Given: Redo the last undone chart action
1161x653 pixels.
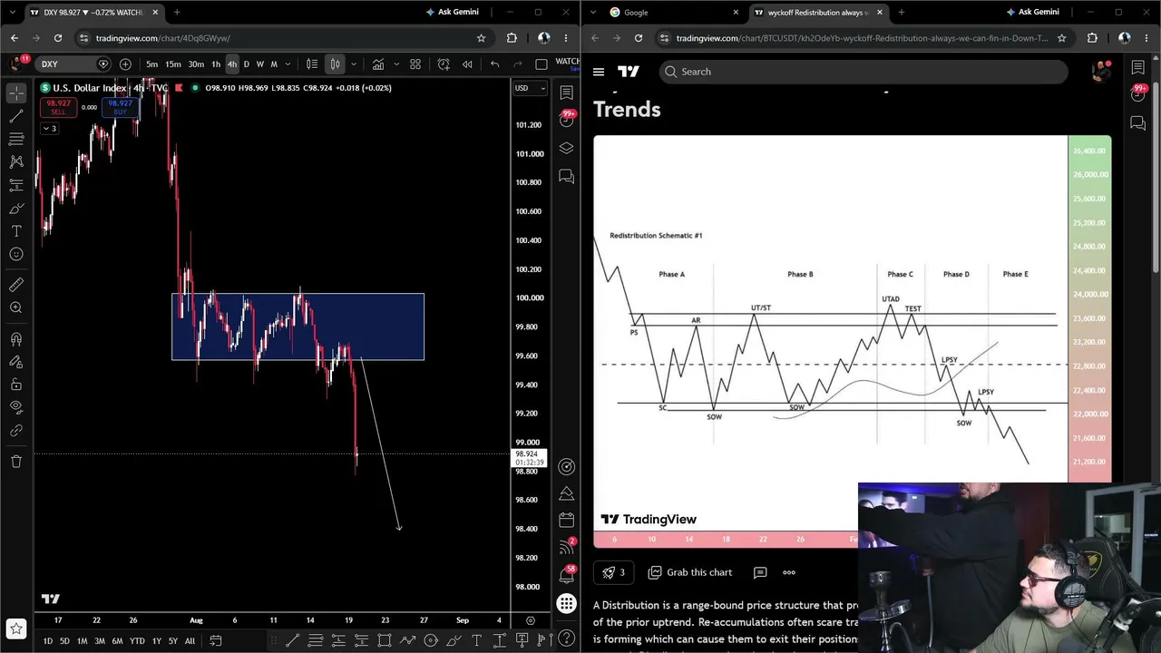Looking at the screenshot, I should (x=518, y=64).
